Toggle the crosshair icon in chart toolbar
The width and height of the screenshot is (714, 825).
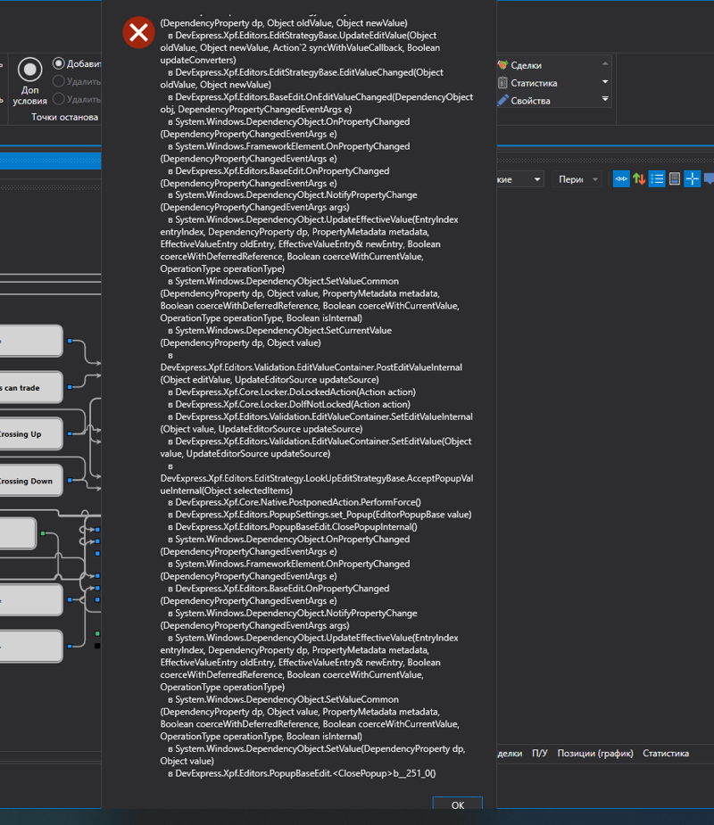point(693,178)
